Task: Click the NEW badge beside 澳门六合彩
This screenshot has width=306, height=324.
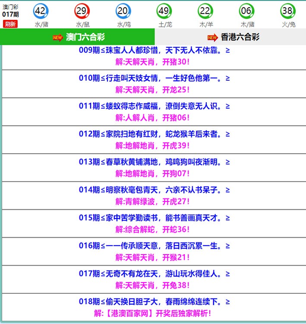Action: tap(57, 38)
